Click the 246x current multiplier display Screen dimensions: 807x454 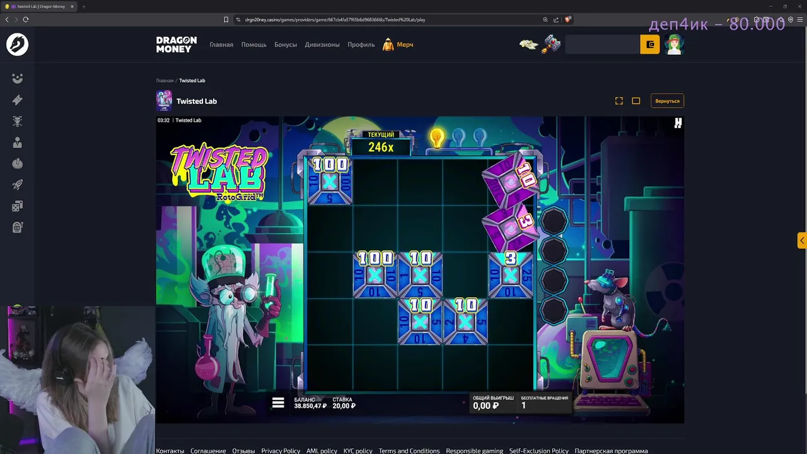click(x=381, y=147)
